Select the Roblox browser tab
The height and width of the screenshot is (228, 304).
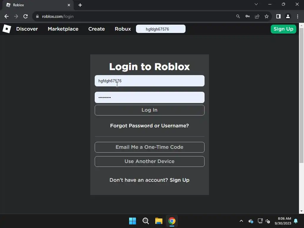[x=38, y=5]
